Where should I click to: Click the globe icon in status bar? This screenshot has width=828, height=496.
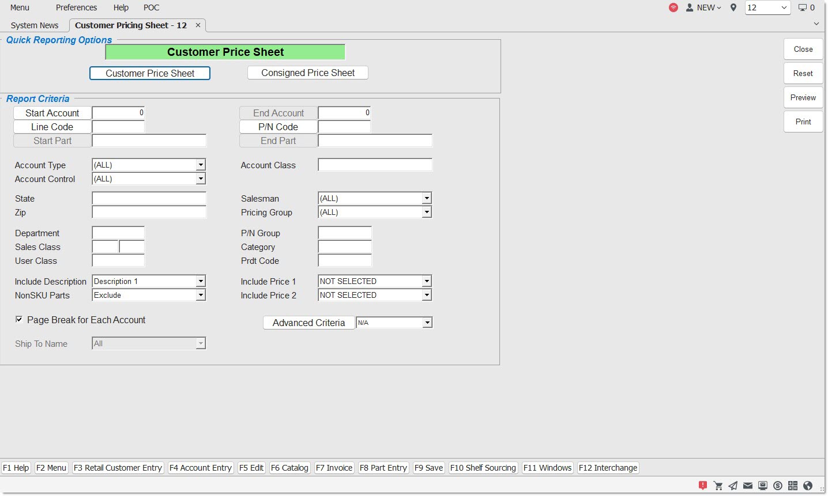click(808, 486)
